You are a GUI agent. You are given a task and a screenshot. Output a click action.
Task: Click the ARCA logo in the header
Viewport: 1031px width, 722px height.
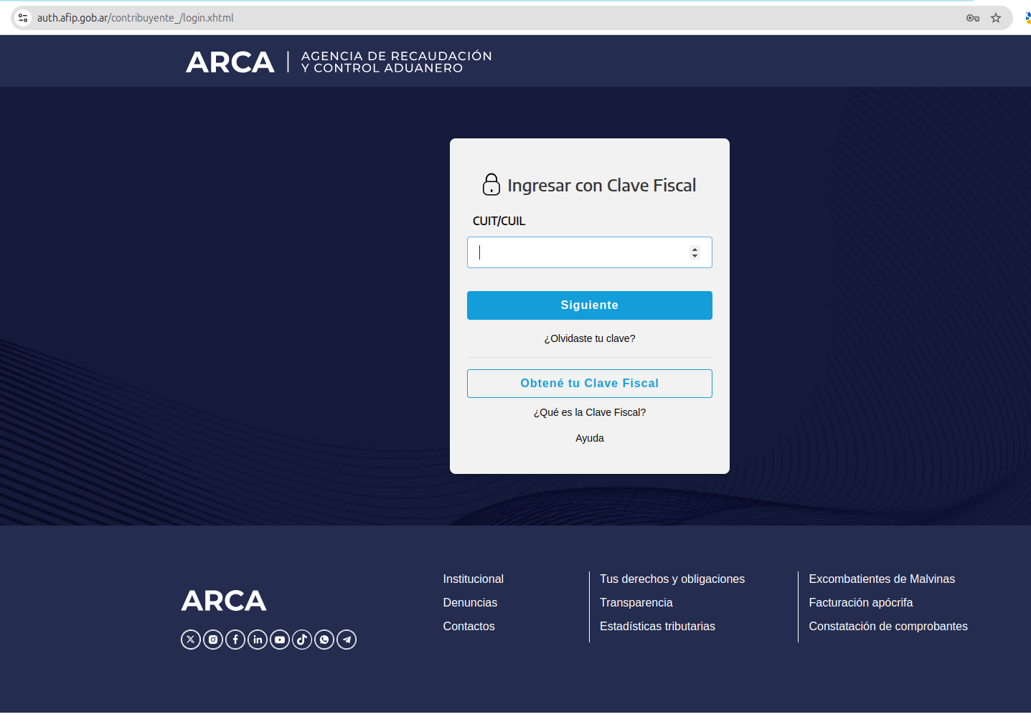[x=230, y=62]
